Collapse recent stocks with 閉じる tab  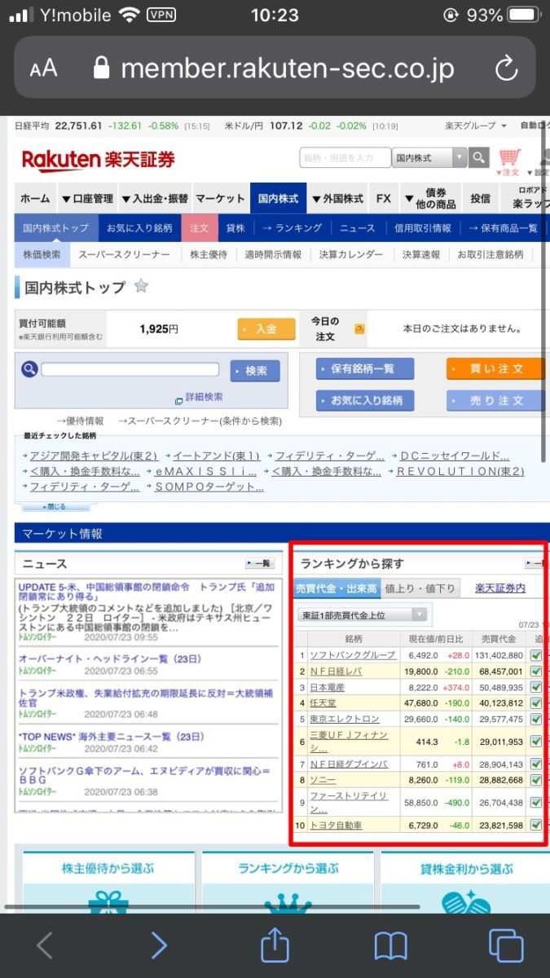(x=55, y=507)
